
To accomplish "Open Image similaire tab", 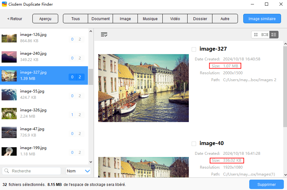I will [262, 19].
